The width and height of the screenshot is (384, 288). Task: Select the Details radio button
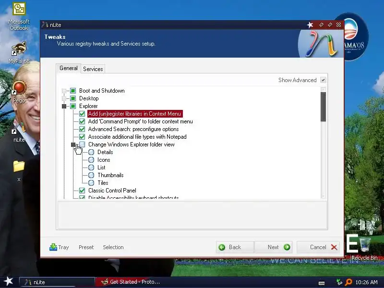click(91, 152)
